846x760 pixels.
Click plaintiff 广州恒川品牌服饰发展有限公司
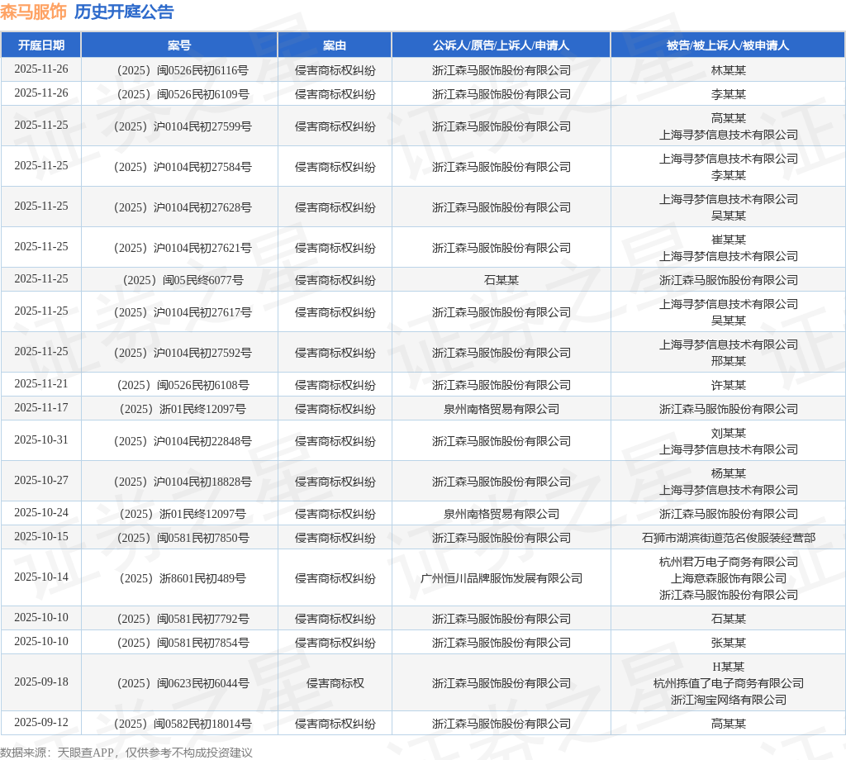click(x=501, y=578)
